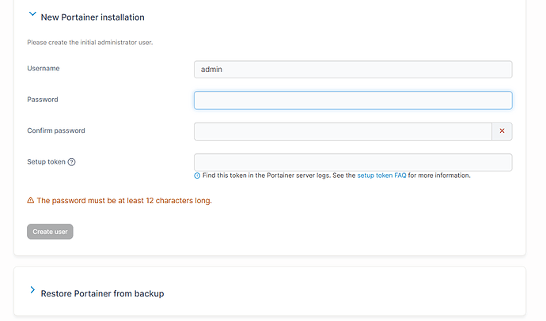The image size is (546, 321).
Task: Click the info icon before Find this token
Action: [197, 176]
